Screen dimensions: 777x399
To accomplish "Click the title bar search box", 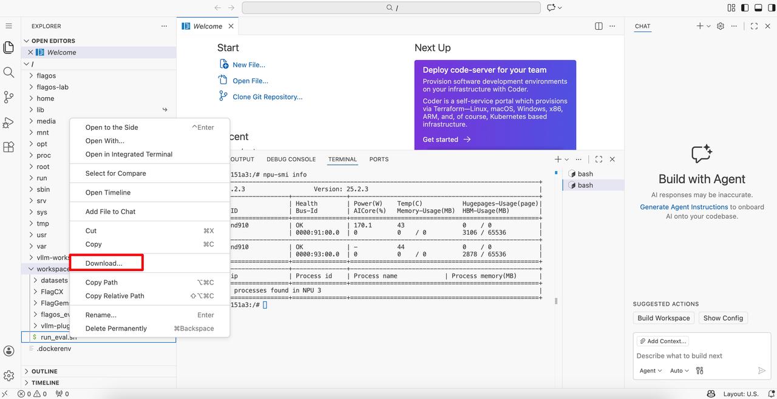I will (x=391, y=8).
